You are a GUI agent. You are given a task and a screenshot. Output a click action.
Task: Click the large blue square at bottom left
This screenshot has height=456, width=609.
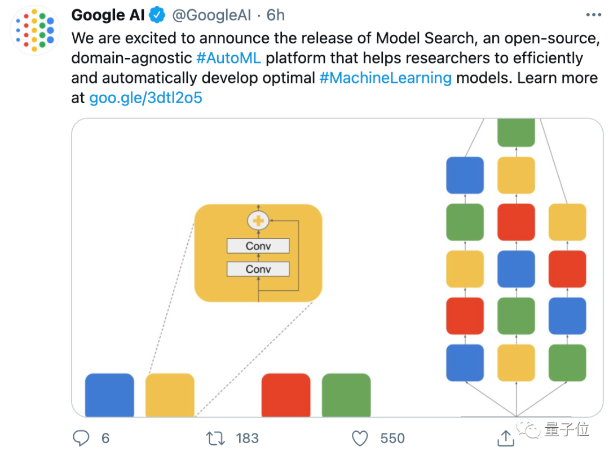[109, 395]
